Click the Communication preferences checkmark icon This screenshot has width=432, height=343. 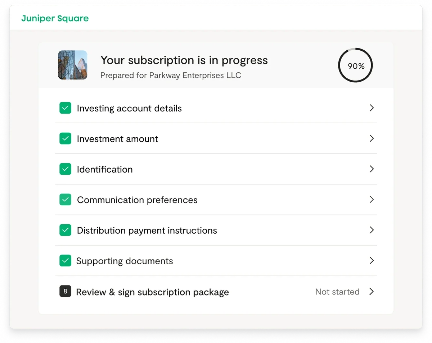tap(65, 200)
